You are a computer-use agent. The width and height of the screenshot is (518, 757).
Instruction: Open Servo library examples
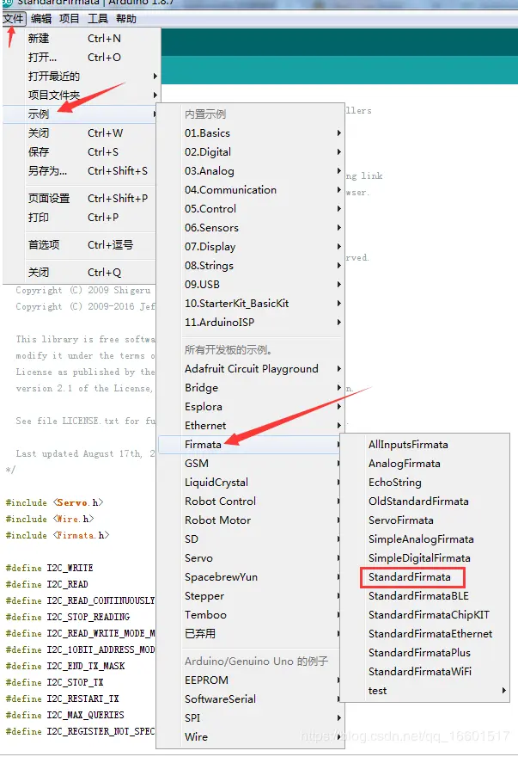250,558
